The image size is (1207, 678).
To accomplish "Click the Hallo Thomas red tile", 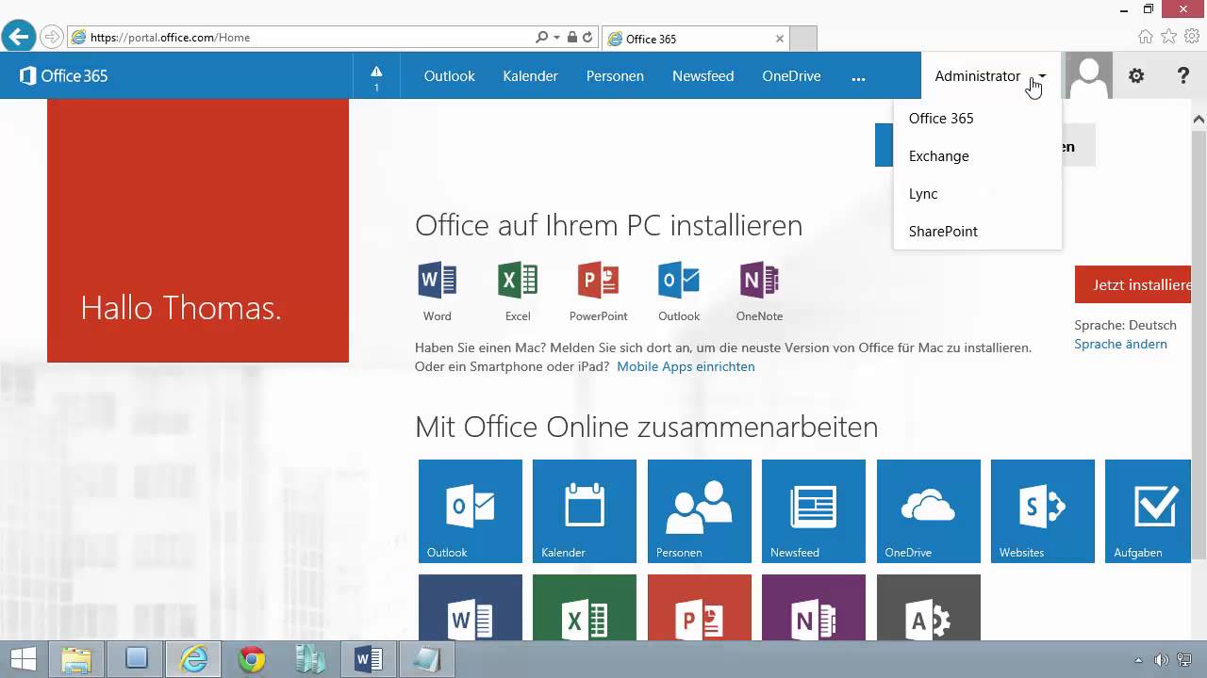I will click(x=198, y=231).
